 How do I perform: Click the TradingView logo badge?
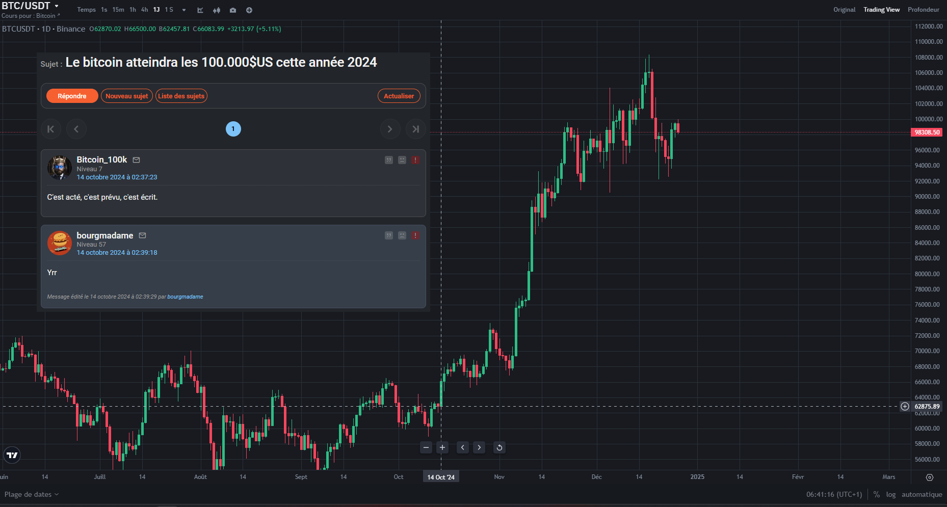[x=12, y=455]
